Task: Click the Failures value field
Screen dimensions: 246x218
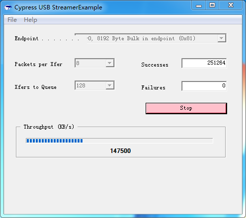Action: [x=204, y=86]
